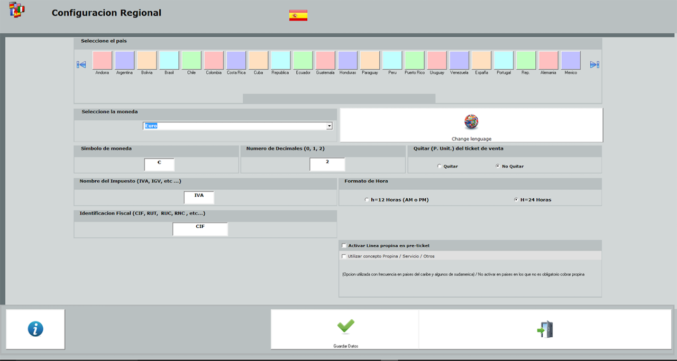Focus the tax name field containing IVA
677x361 pixels.
[x=199, y=197]
